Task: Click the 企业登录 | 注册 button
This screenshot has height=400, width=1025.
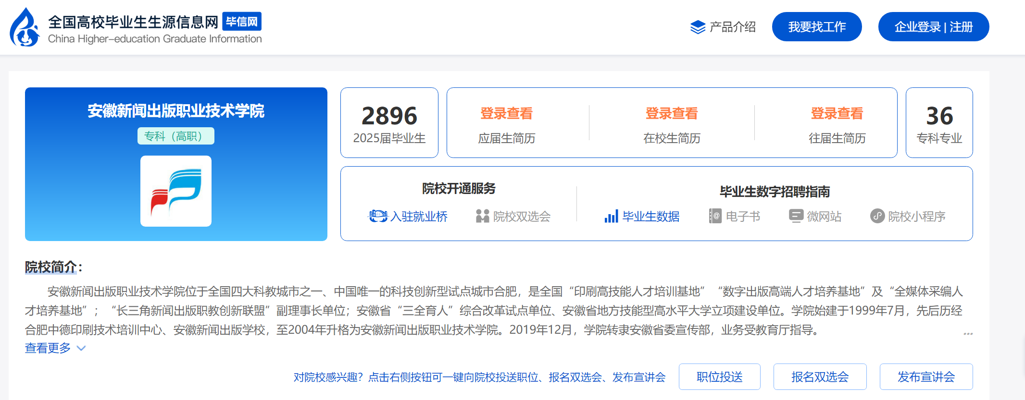Action: point(934,27)
